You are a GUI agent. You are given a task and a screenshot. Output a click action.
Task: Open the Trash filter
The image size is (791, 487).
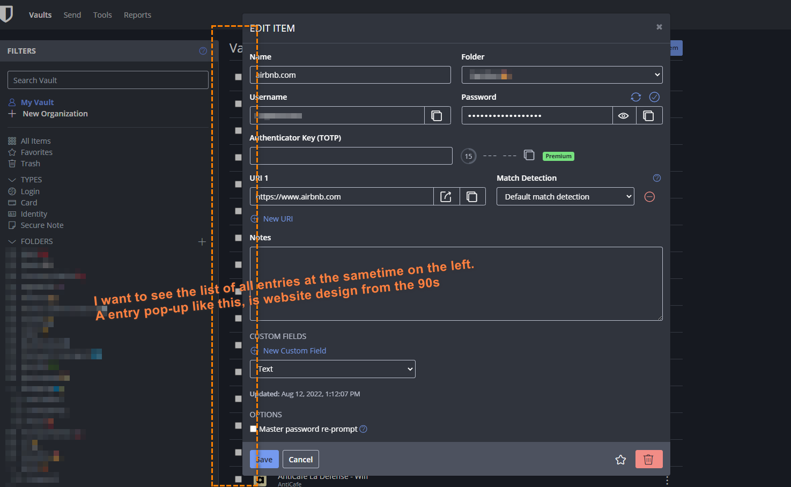pyautogui.click(x=31, y=164)
